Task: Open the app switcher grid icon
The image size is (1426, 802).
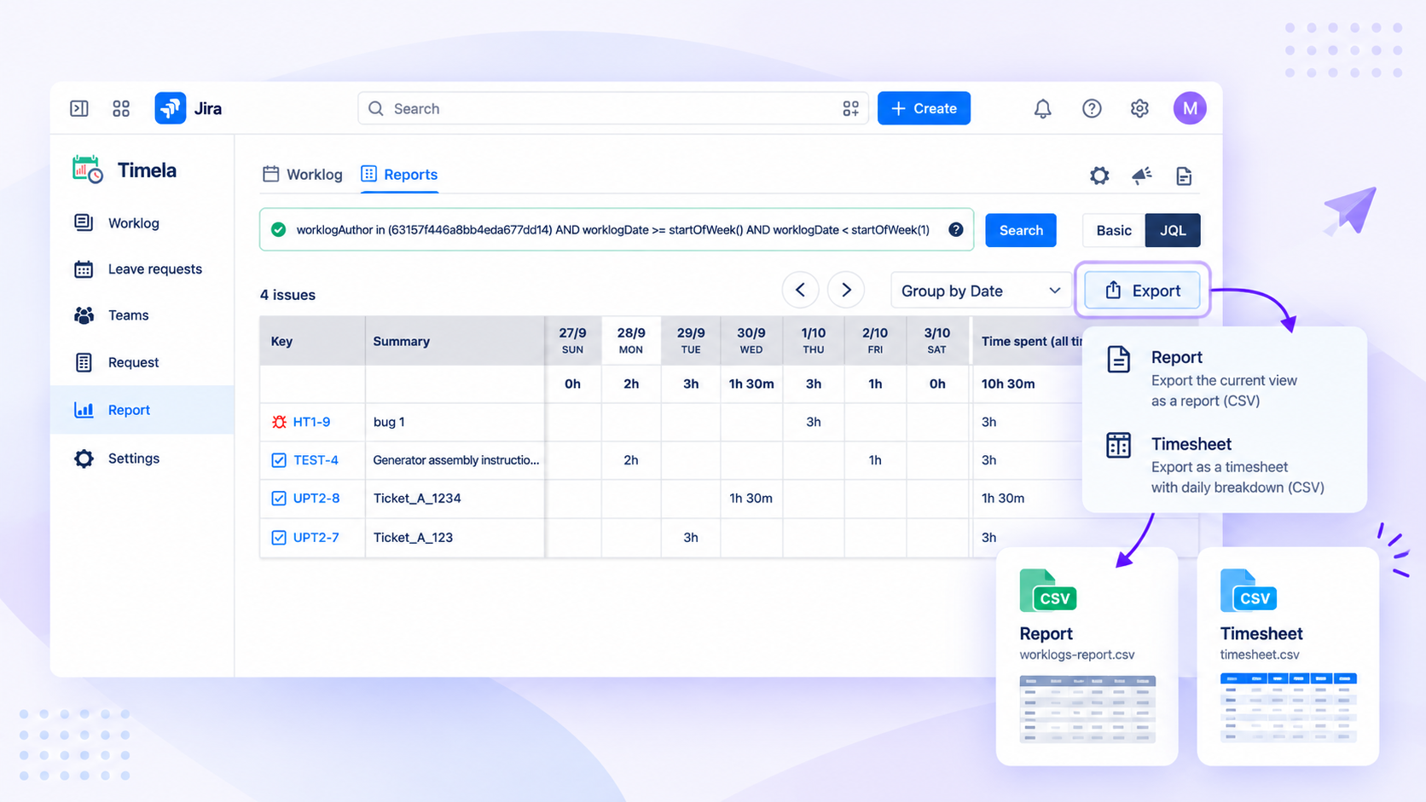Action: tap(121, 108)
